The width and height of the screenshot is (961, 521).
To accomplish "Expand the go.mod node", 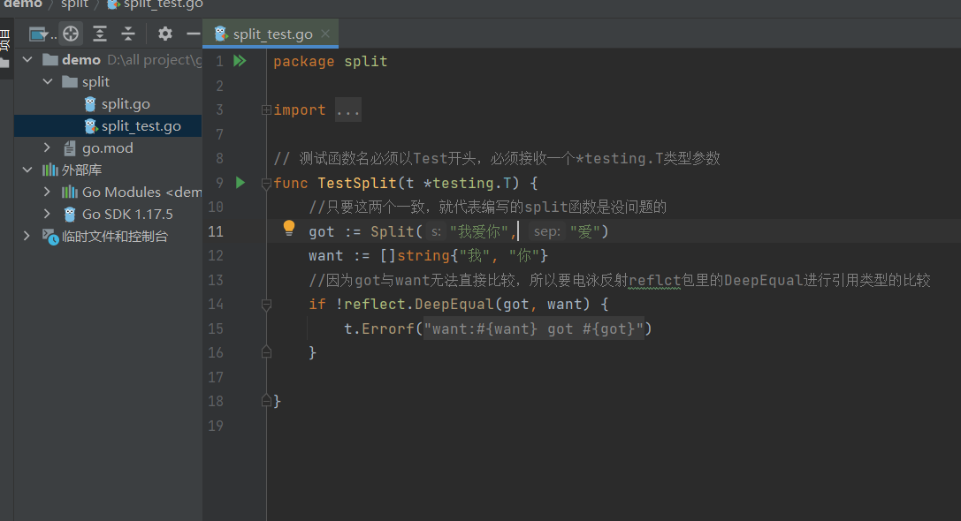I will (x=48, y=148).
